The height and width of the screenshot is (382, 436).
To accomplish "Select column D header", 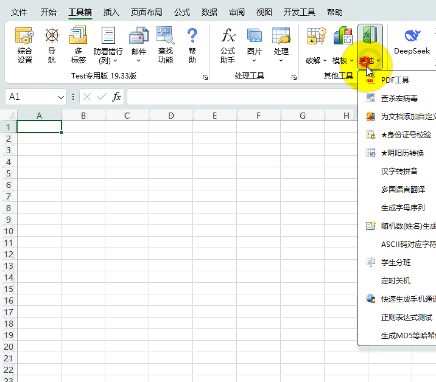I will coord(171,116).
